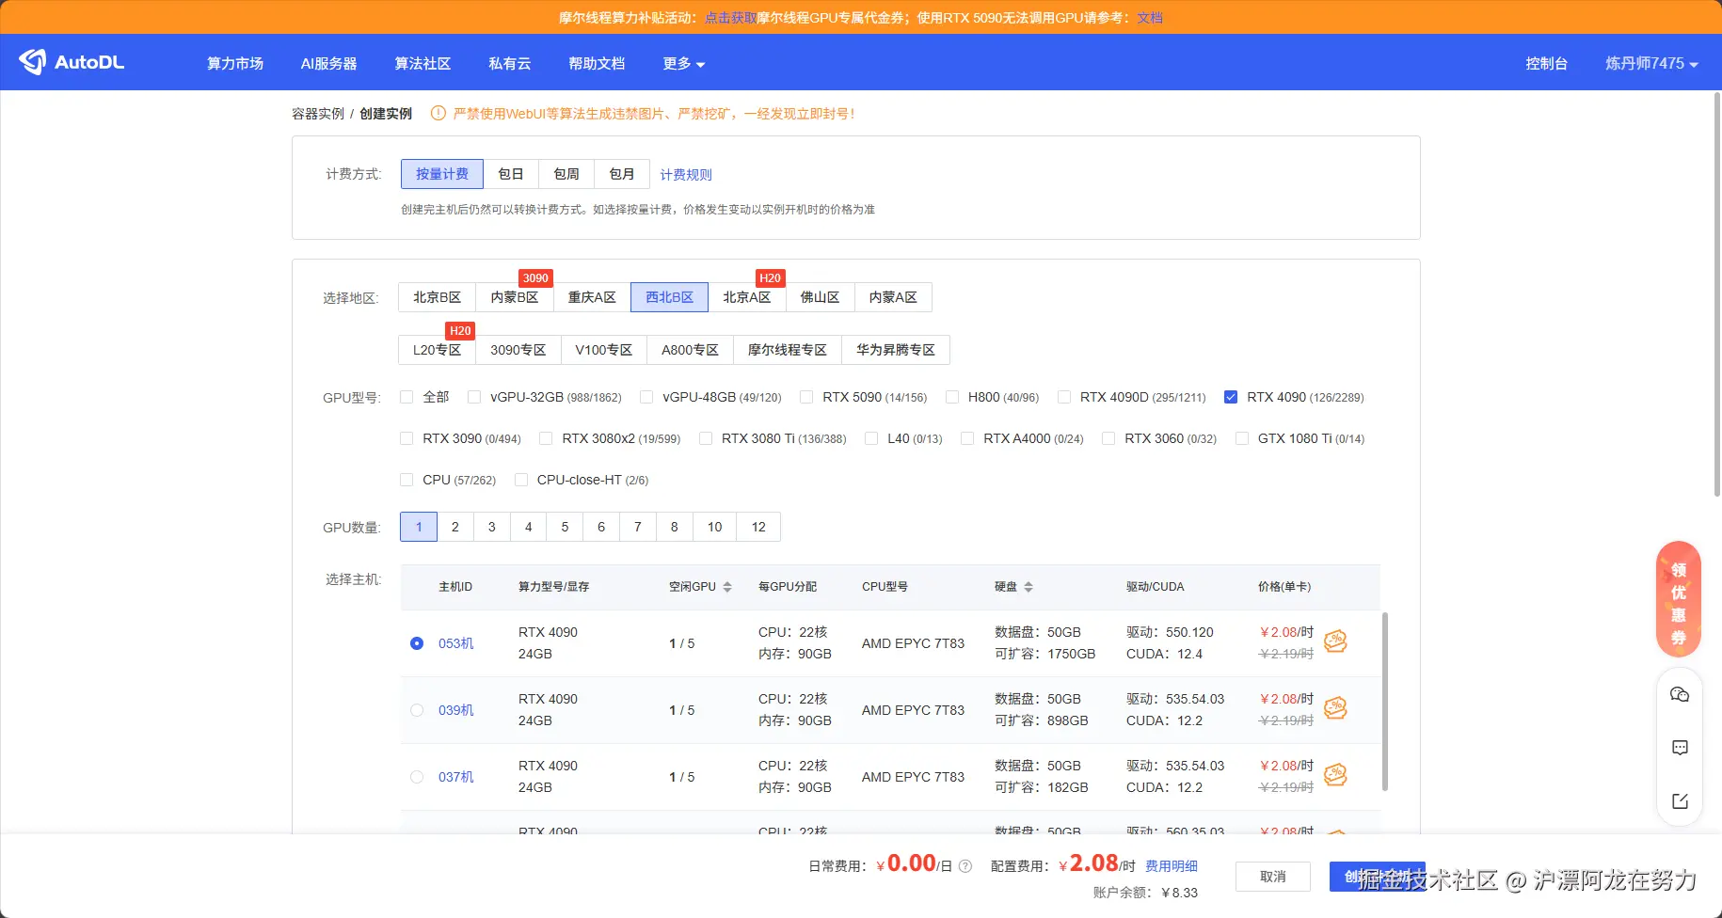This screenshot has height=918, width=1722.
Task: Check the RTX 5090 checkbox
Action: [806, 397]
